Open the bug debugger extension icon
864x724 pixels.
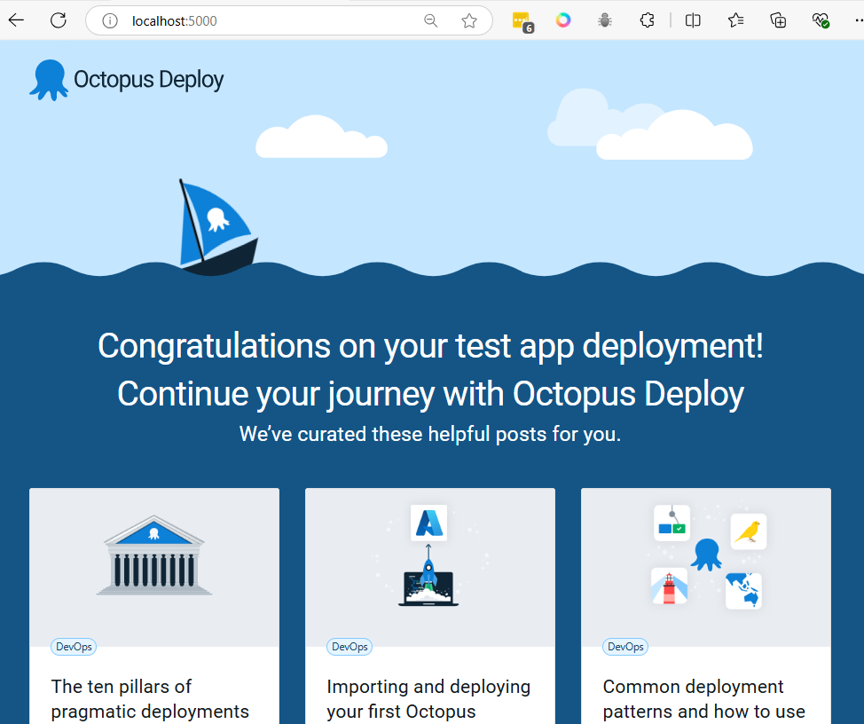(x=605, y=21)
